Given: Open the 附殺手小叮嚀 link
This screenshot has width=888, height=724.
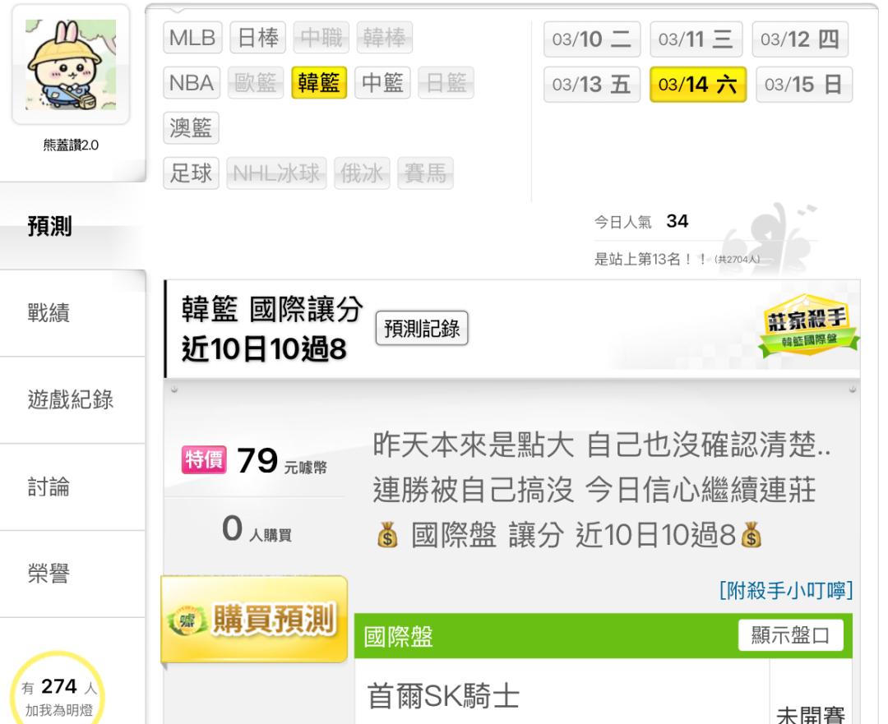Looking at the screenshot, I should pos(785,590).
